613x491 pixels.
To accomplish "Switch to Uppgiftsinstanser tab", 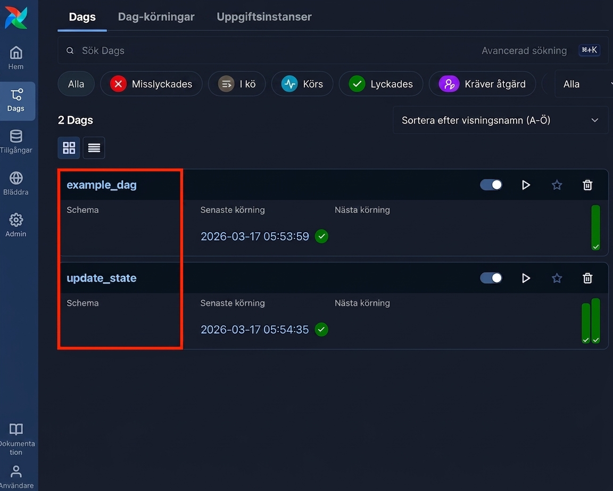I will (264, 17).
